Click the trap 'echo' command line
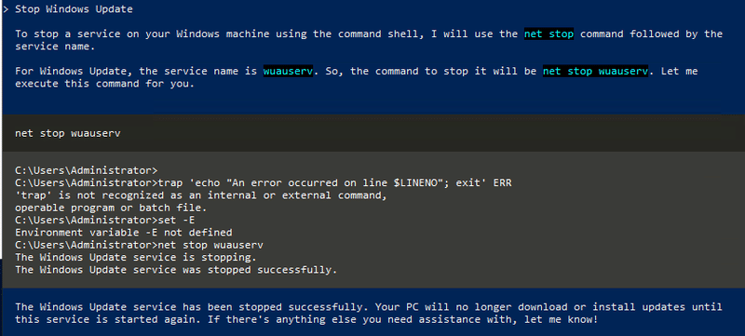 pos(264,182)
